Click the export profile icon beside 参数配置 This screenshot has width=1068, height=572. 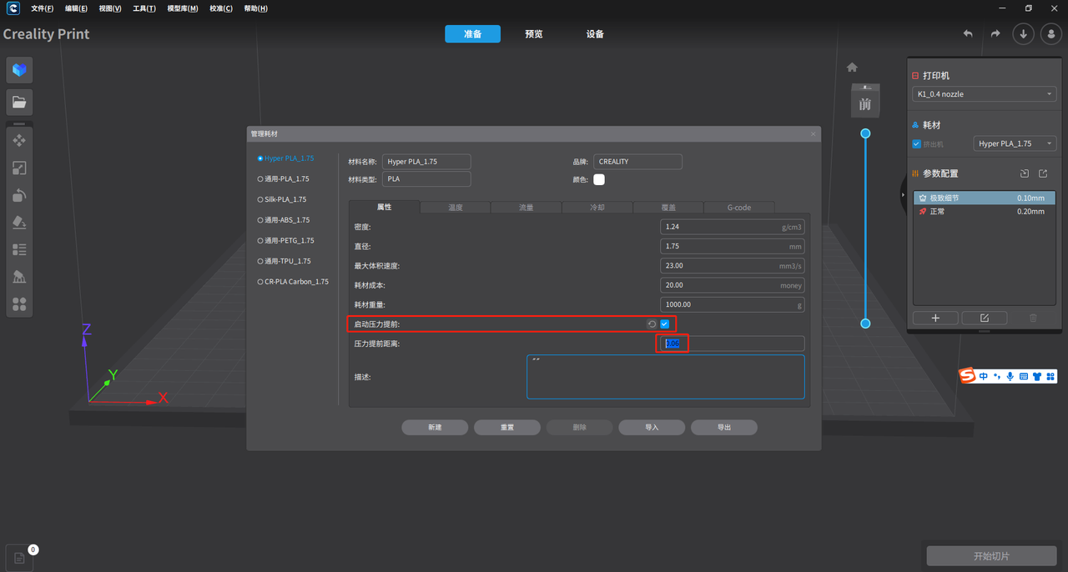[1043, 173]
